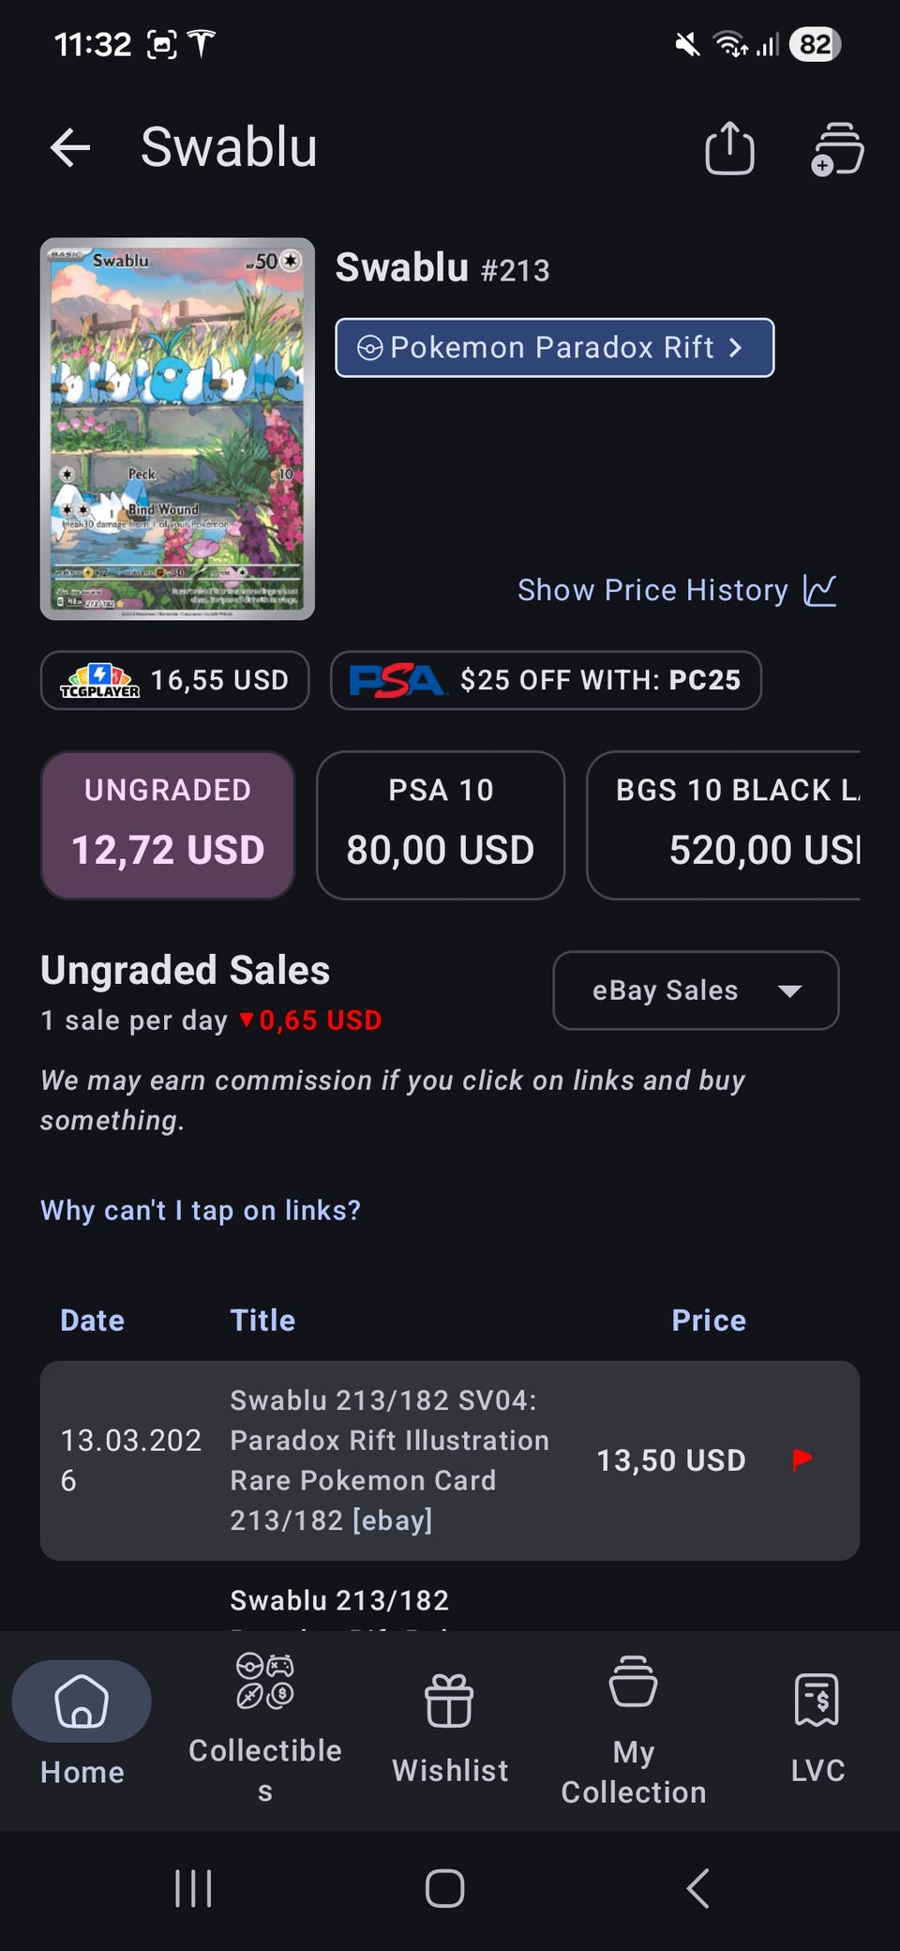This screenshot has height=1951, width=900.
Task: Select the BGS 10 Black Label price
Action: point(724,825)
